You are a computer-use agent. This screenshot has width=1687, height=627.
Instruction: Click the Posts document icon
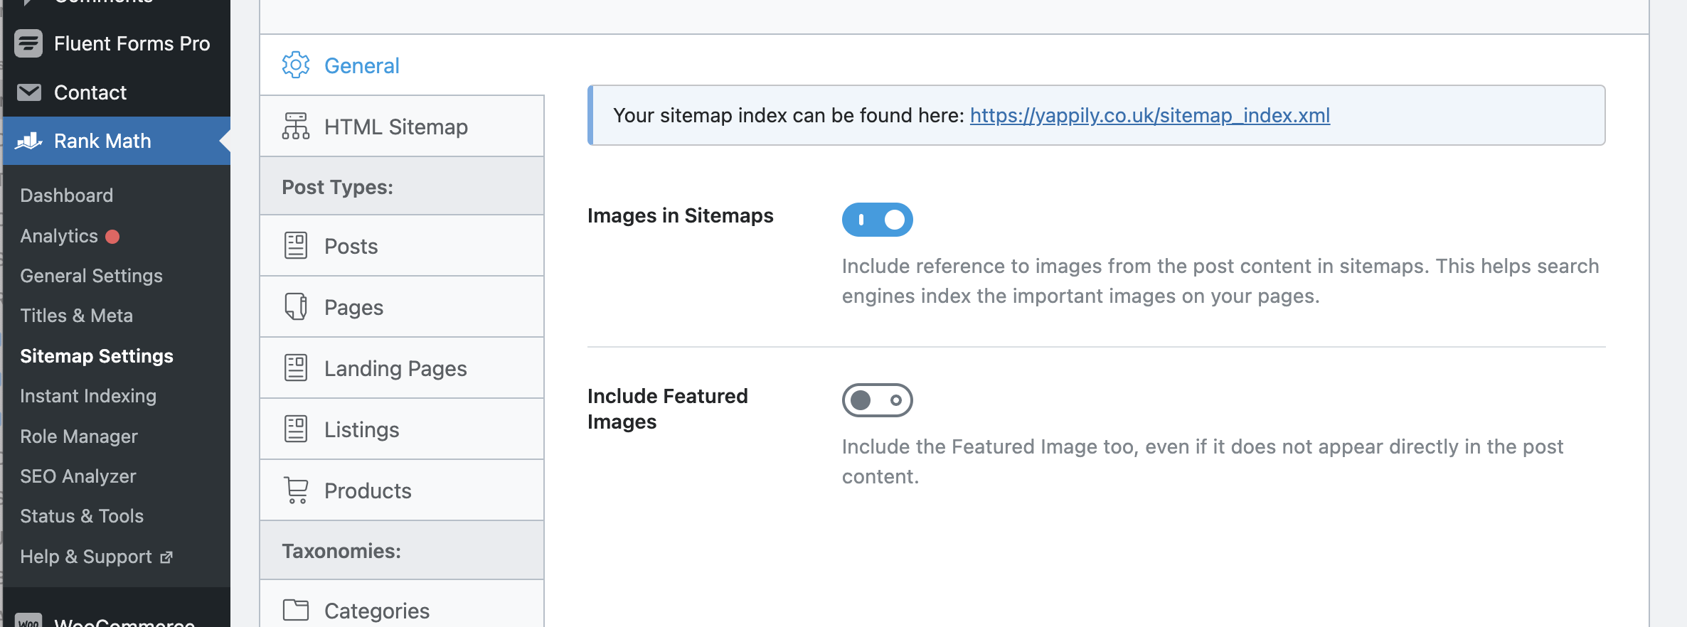click(x=295, y=246)
